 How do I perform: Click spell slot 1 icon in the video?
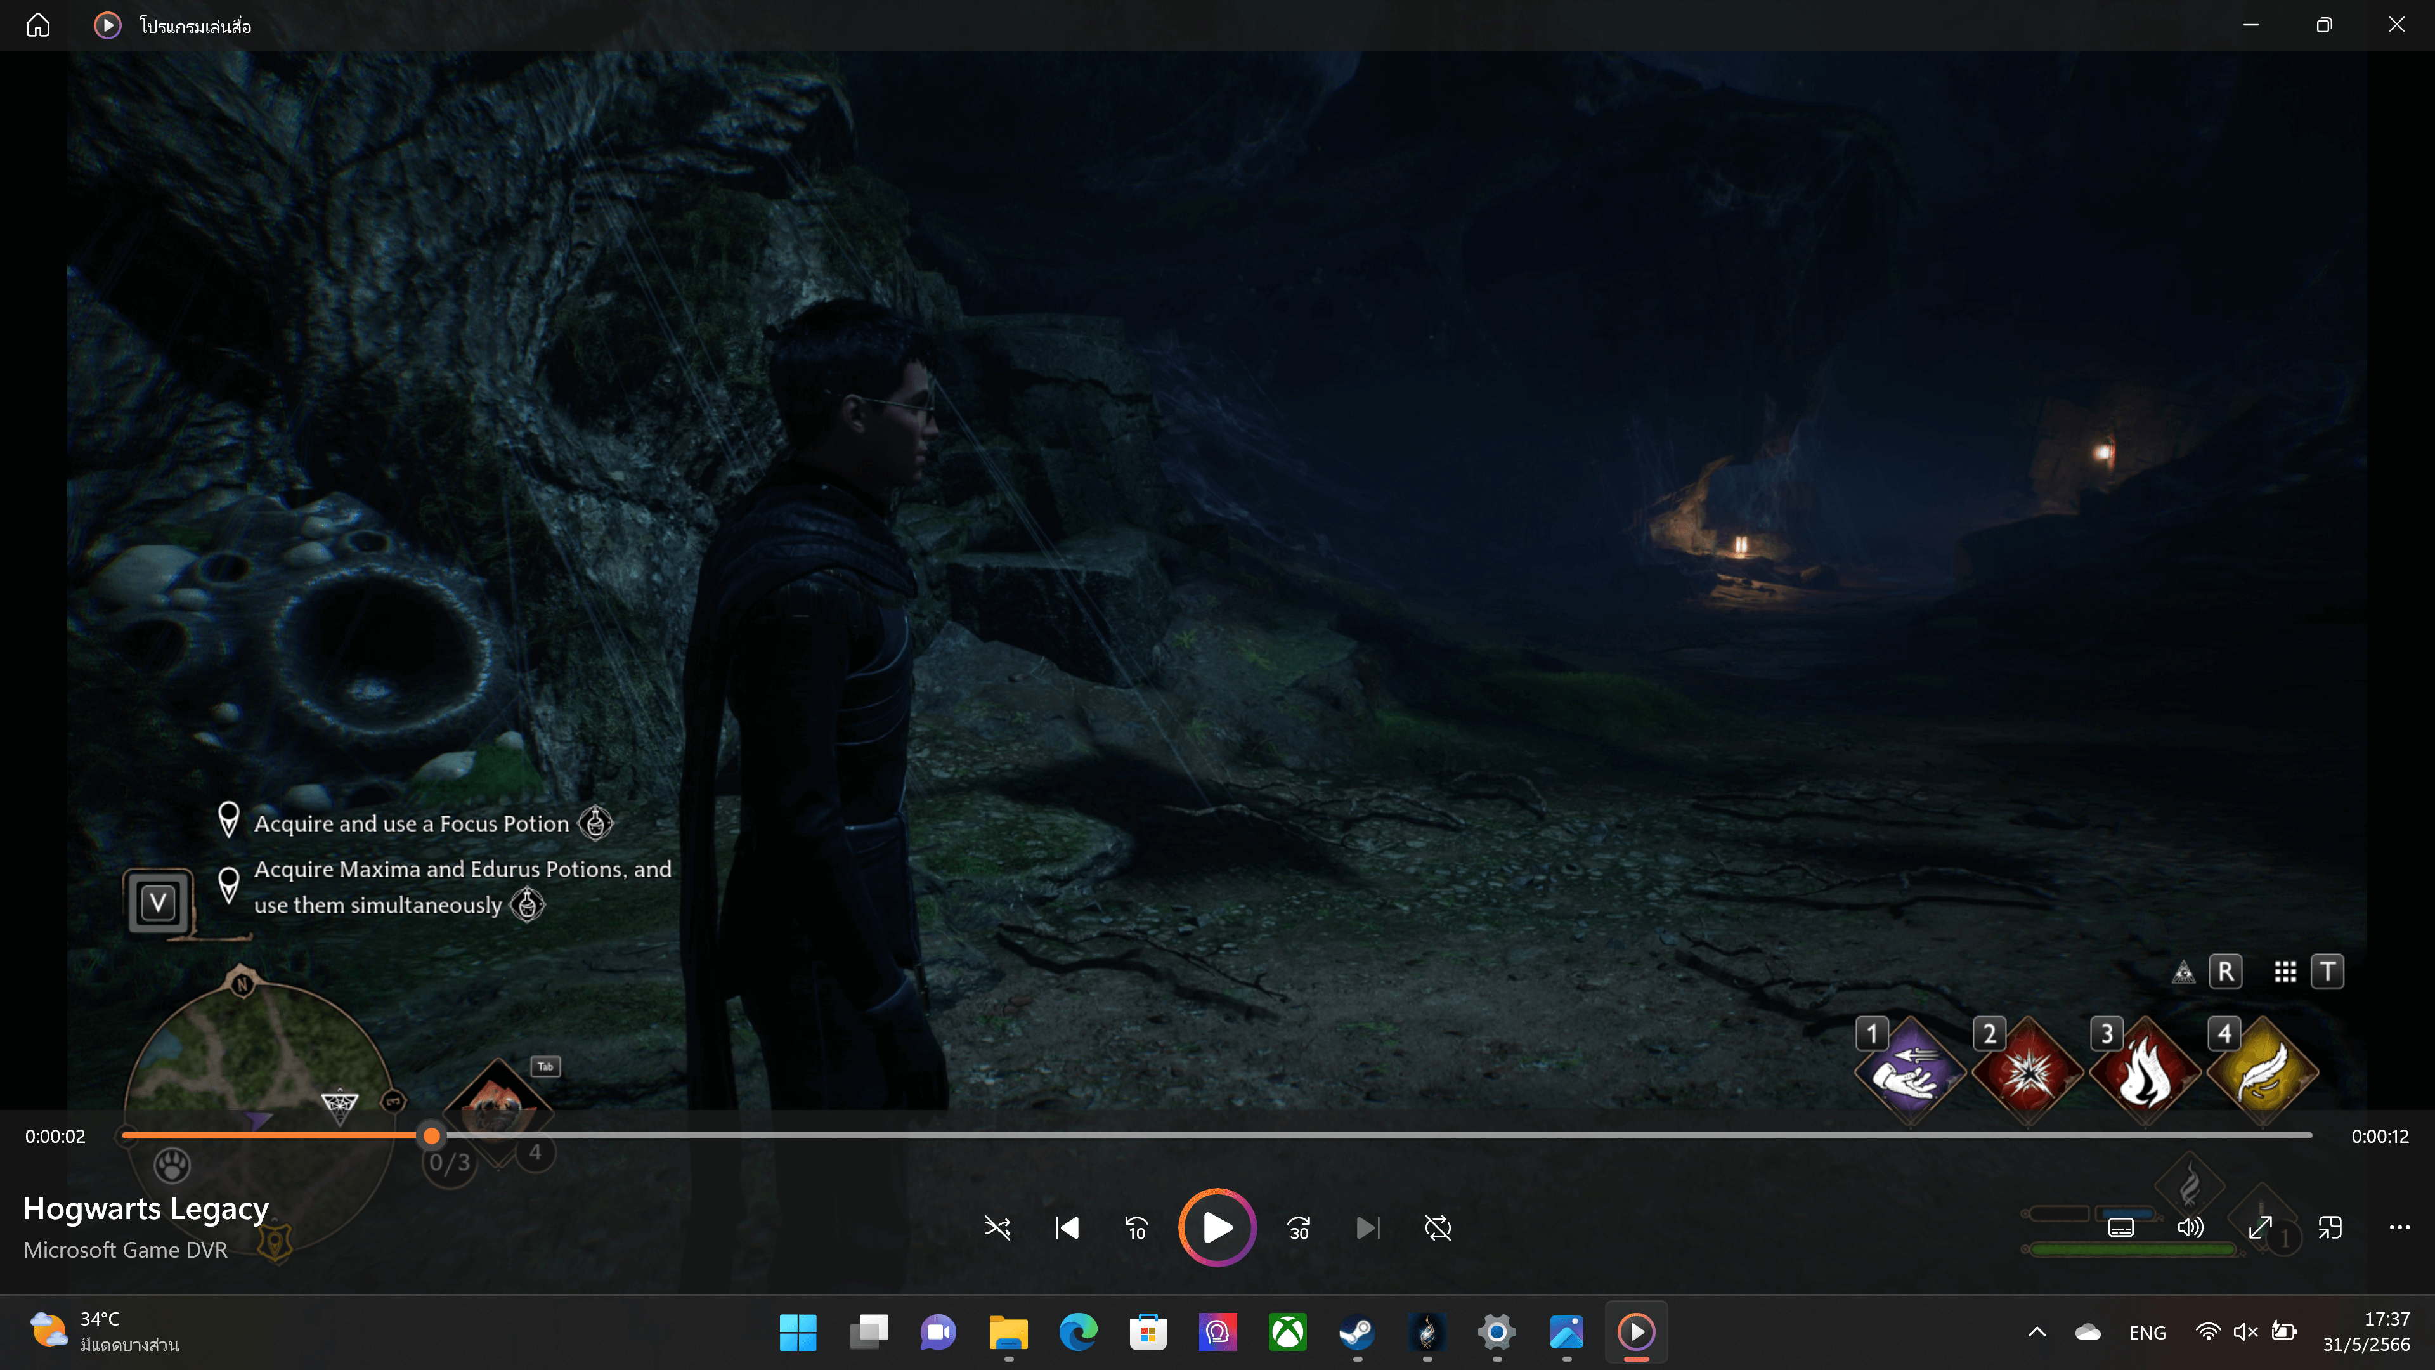pyautogui.click(x=1911, y=1071)
